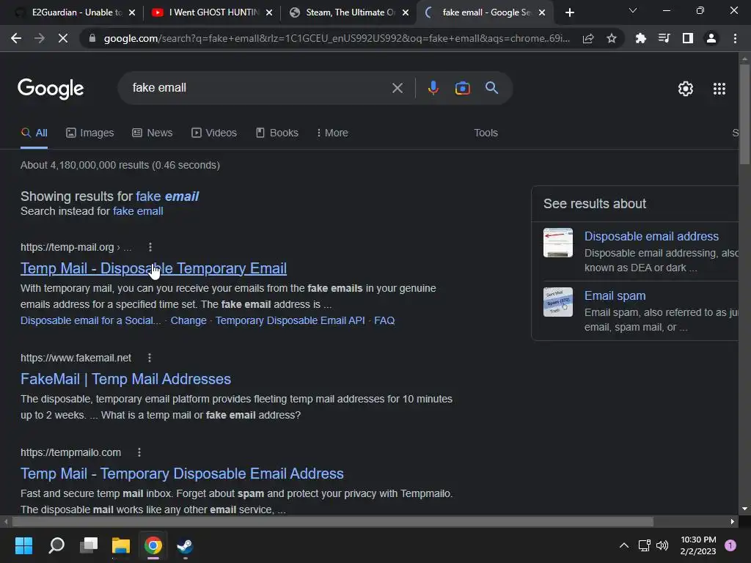Open Email spam knowledge link
This screenshot has width=751, height=563.
[x=615, y=295]
